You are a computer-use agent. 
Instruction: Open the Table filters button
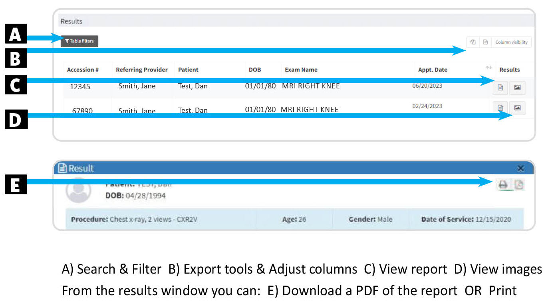pos(79,41)
